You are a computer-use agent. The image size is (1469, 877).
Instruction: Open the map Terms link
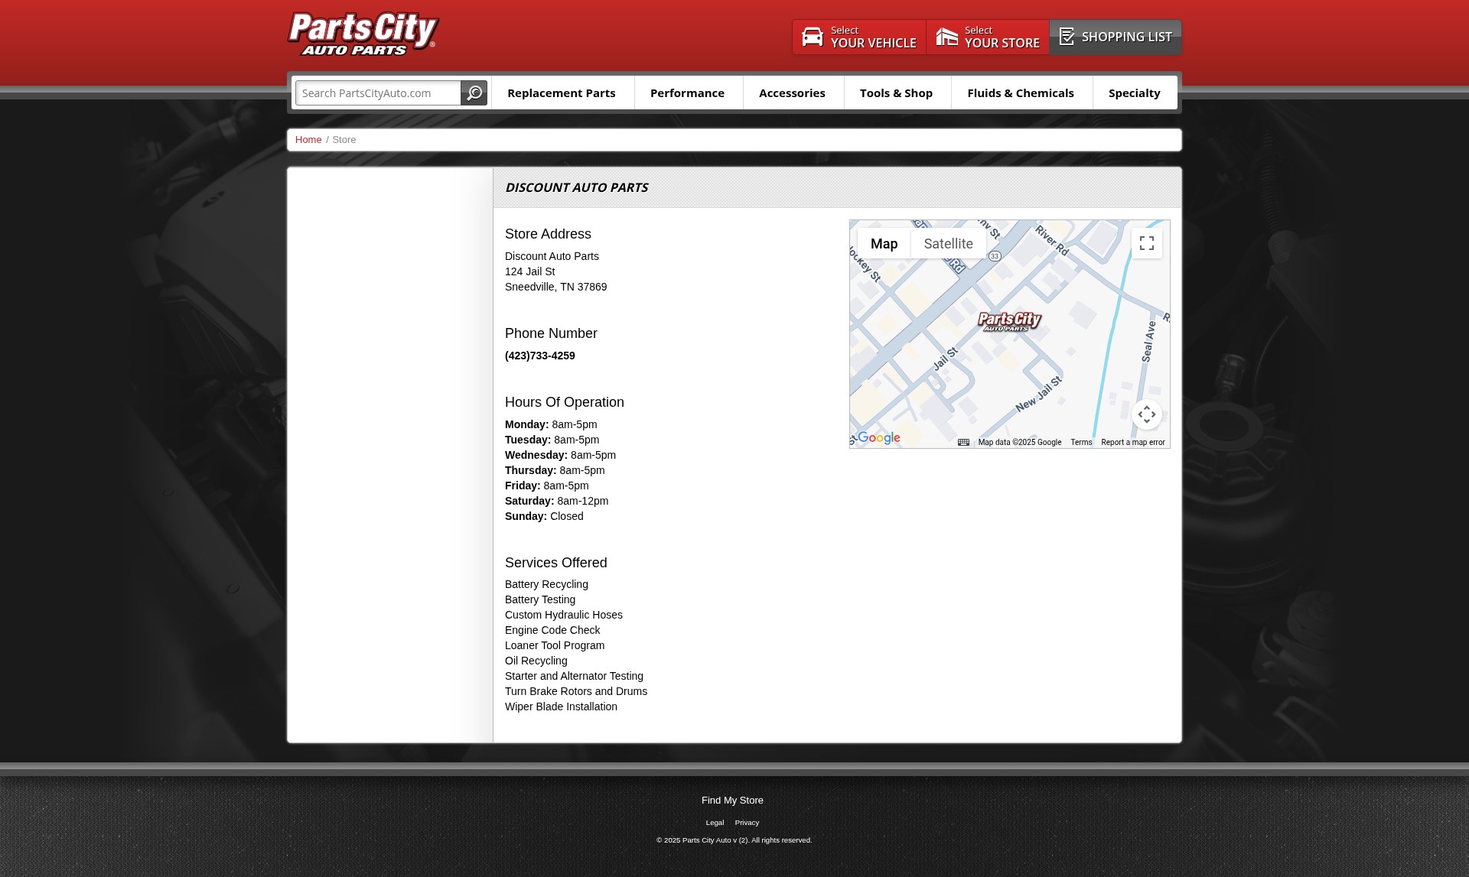pyautogui.click(x=1081, y=442)
